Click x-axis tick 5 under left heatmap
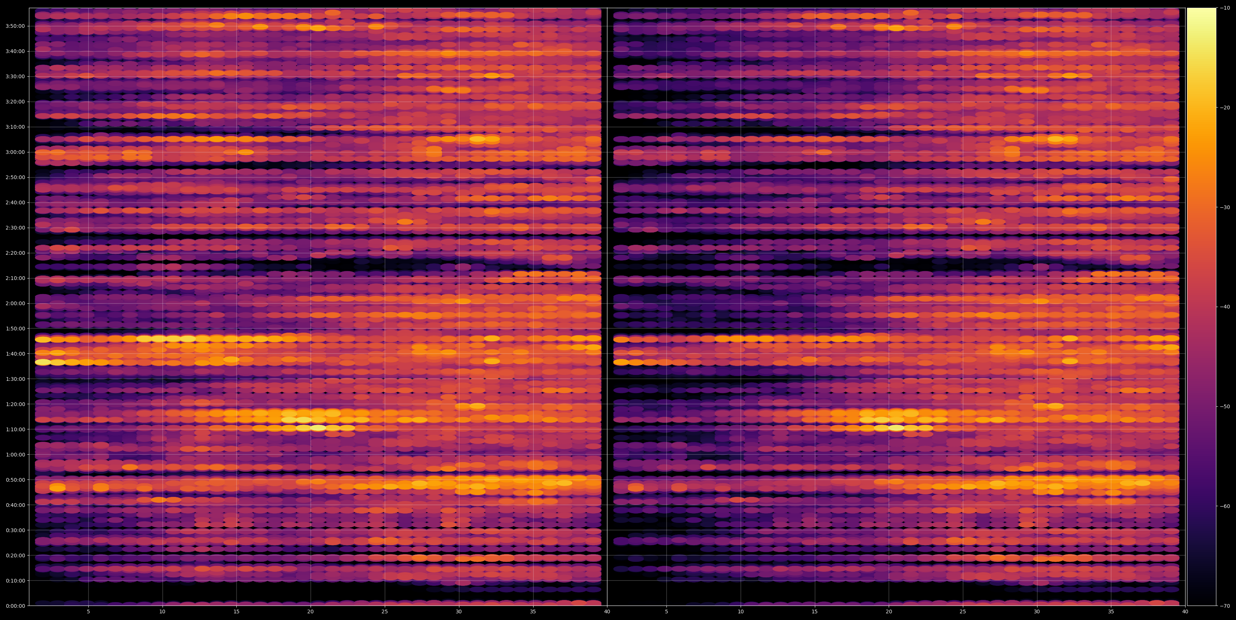This screenshot has width=1236, height=620. 88,612
